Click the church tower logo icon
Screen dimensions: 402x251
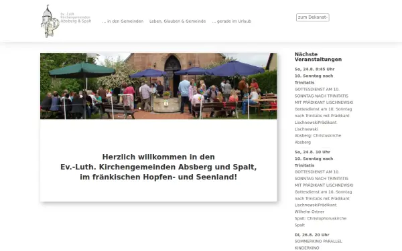point(50,21)
